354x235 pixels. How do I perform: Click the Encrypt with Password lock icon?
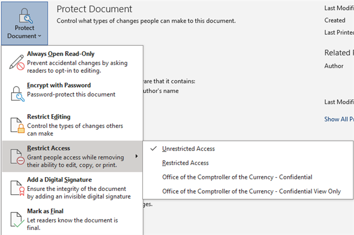(15, 93)
